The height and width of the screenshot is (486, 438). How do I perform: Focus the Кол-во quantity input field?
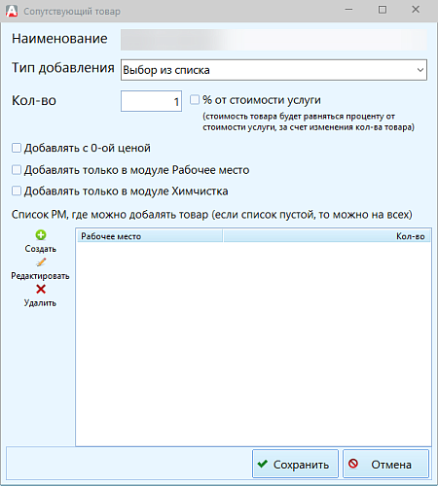(151, 101)
